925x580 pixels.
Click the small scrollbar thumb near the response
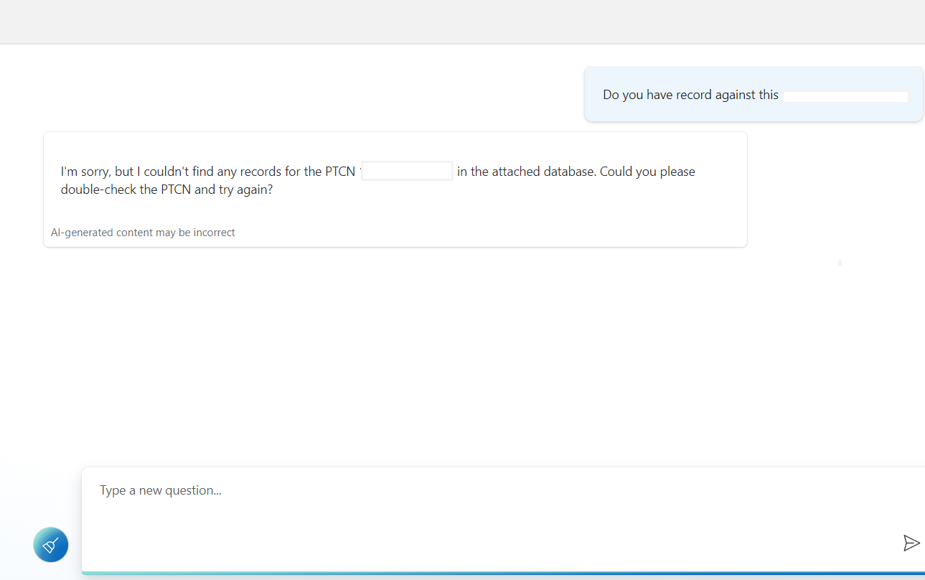(839, 263)
